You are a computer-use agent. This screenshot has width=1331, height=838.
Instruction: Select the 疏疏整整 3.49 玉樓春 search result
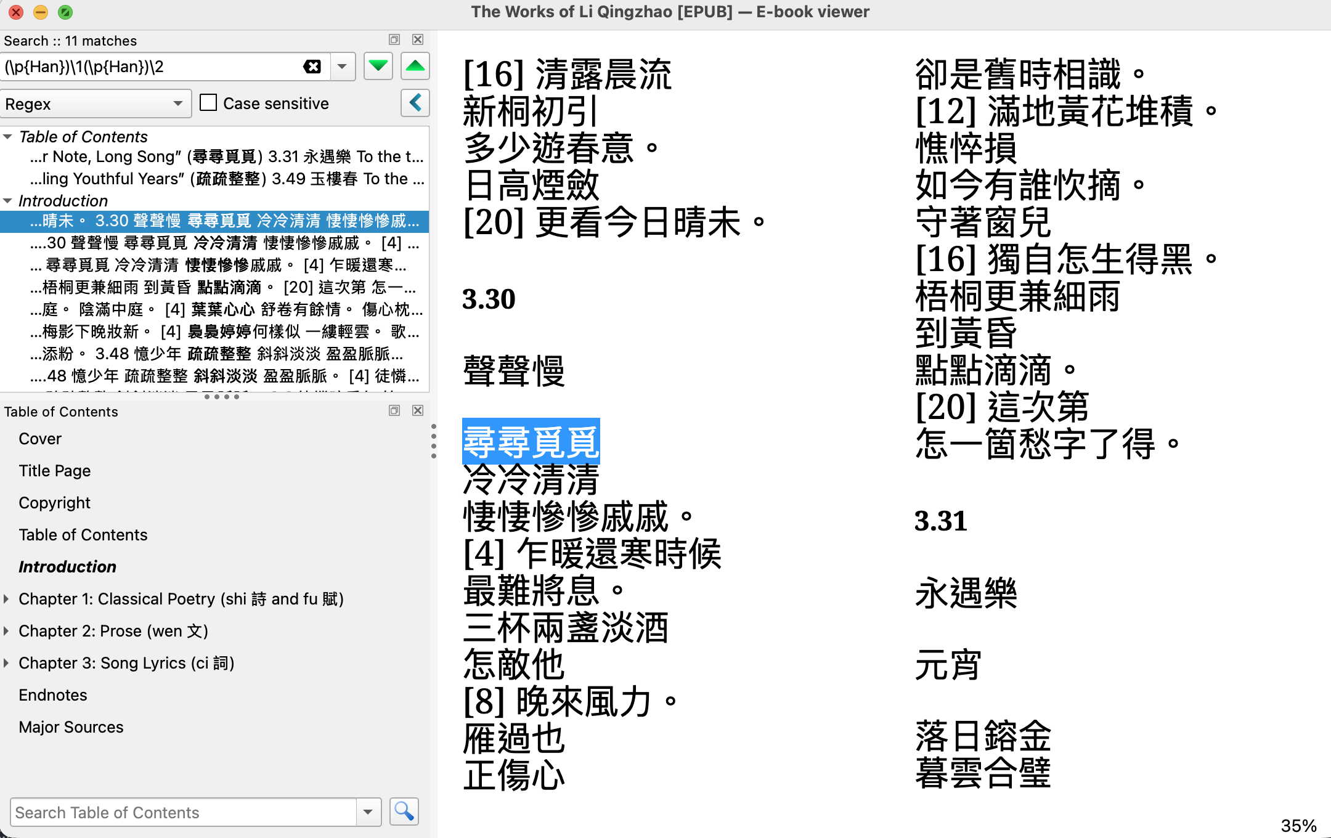tap(227, 179)
